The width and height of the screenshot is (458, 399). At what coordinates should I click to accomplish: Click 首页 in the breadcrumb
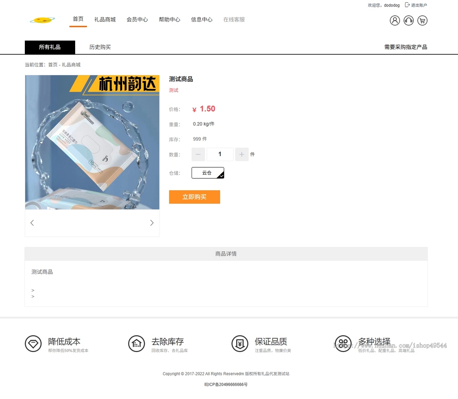pos(53,65)
